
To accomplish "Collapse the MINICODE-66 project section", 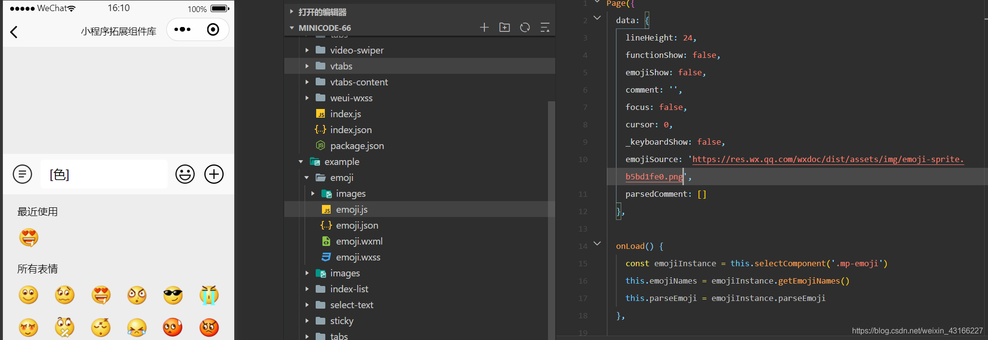I will point(292,28).
